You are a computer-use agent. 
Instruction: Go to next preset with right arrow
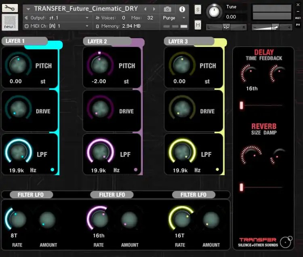[154, 9]
